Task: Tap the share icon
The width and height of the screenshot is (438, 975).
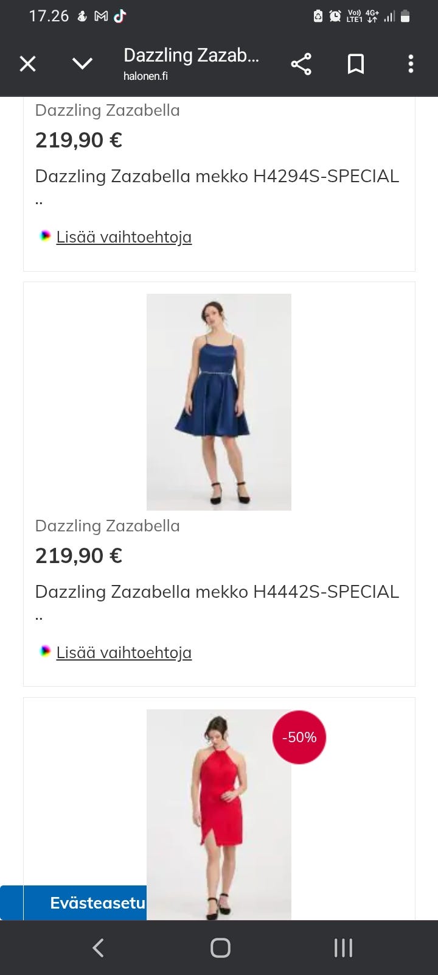Action: 301,64
